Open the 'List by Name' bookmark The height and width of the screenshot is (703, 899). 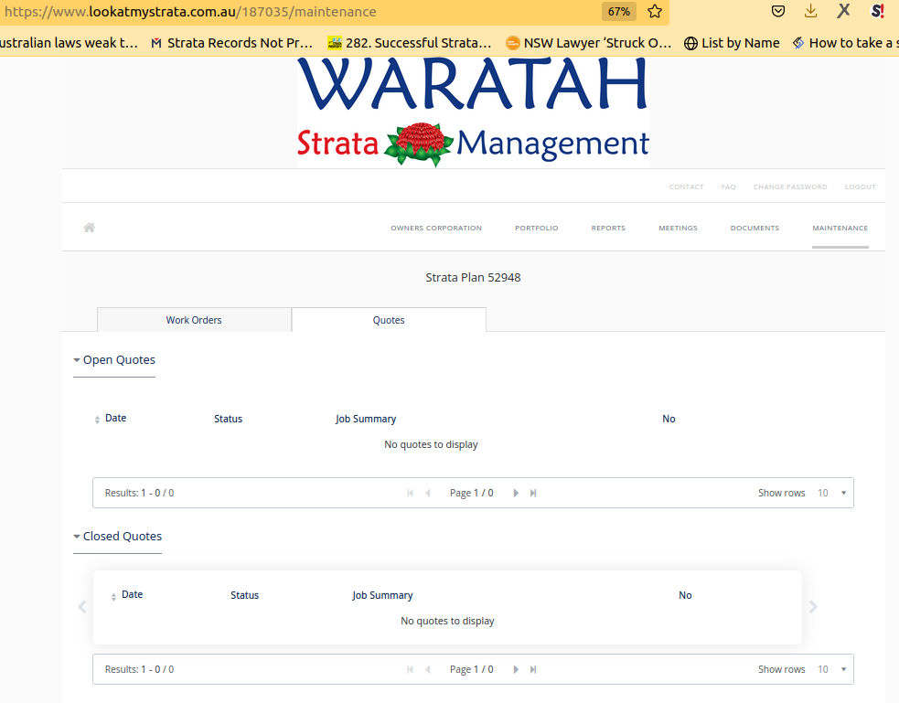tap(732, 43)
